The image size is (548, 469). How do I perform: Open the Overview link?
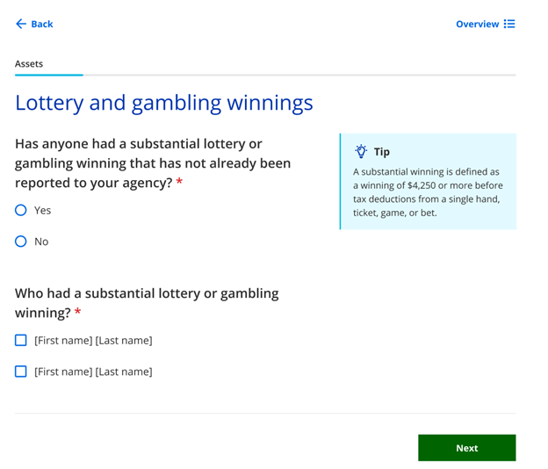(477, 24)
